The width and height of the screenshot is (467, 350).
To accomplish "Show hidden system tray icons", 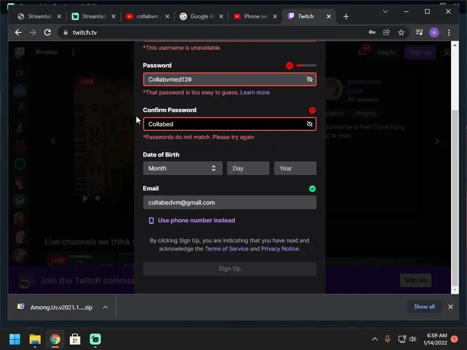I will coord(375,339).
